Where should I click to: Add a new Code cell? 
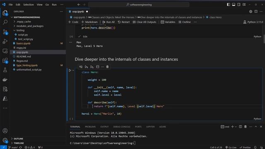tap(73, 22)
